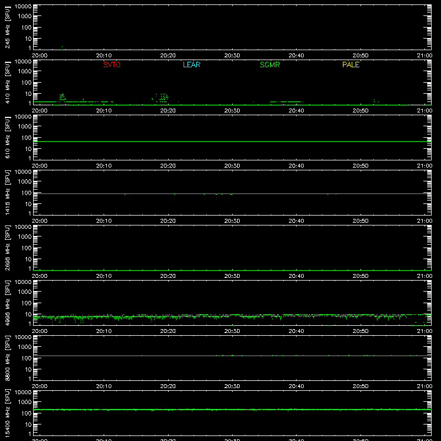Image resolution: width=441 pixels, height=441 pixels.
Task: Click 20:10 time label under 2695 MHz panel
Action: (x=104, y=276)
